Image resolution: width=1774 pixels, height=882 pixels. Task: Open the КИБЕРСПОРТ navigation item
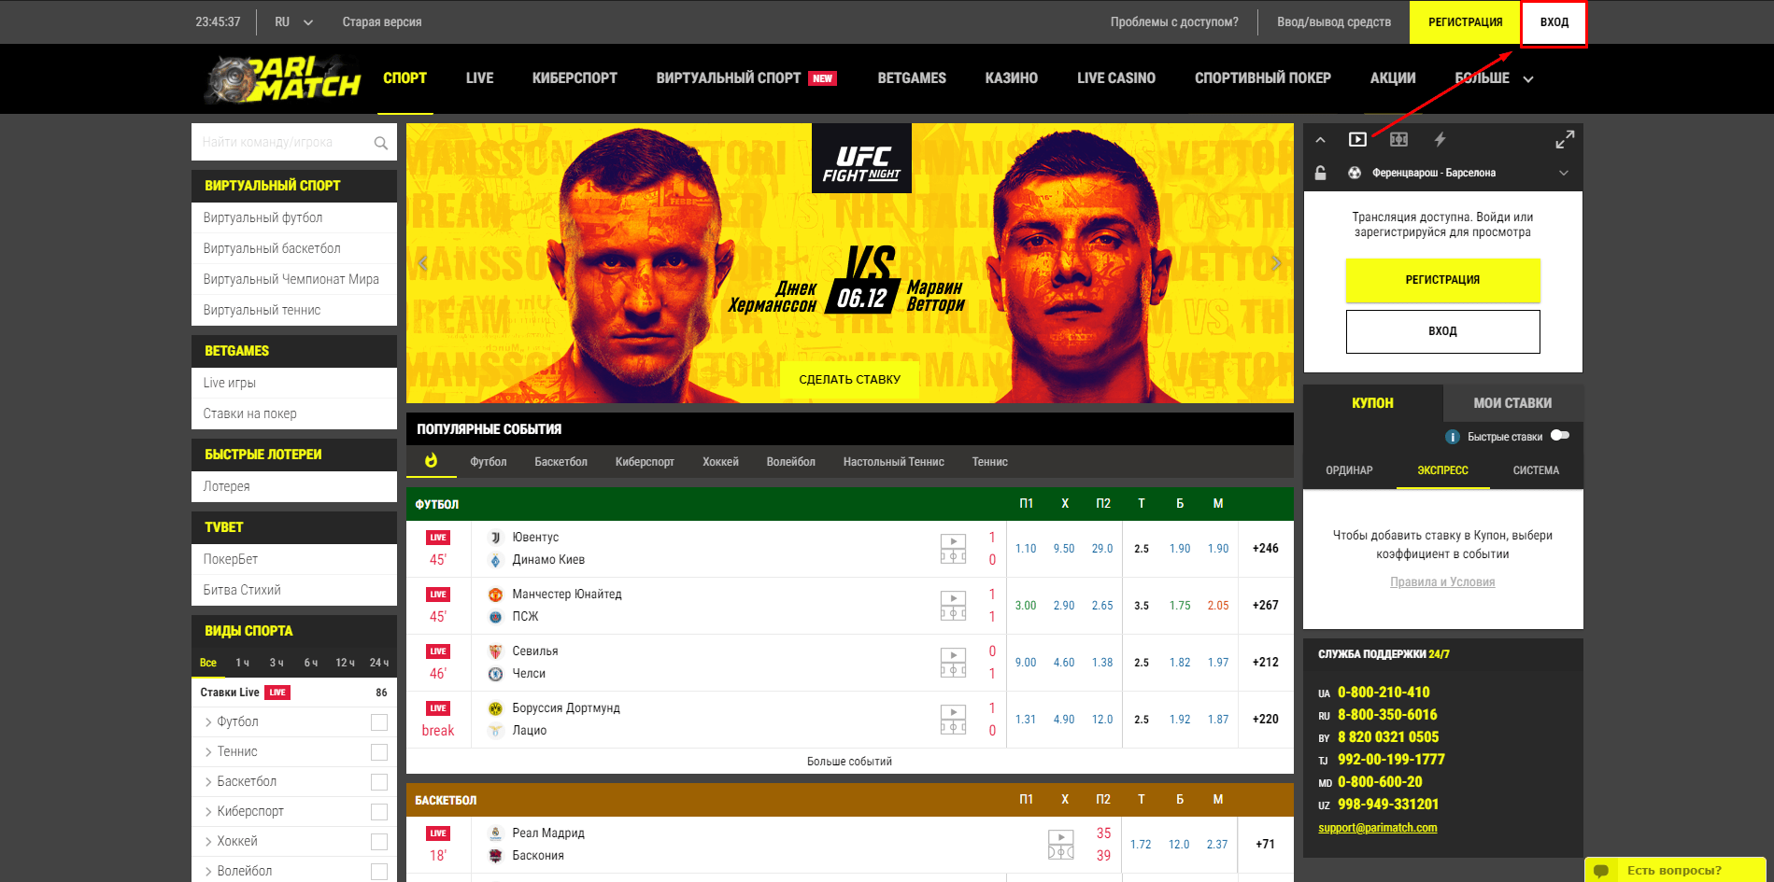[x=575, y=78]
